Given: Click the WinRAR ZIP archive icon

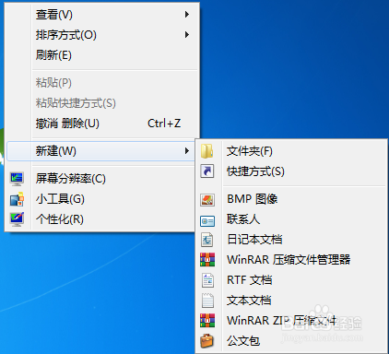Looking at the screenshot, I should point(207,321).
